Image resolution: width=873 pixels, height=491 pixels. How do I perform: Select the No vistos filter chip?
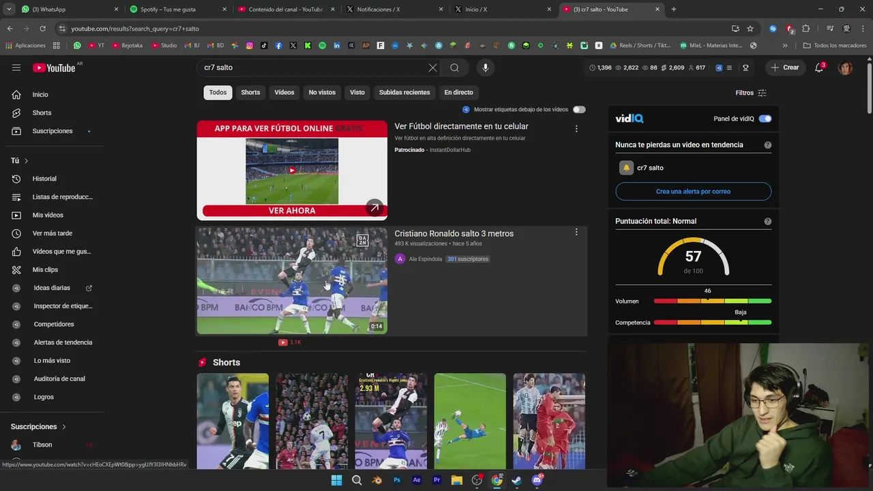click(322, 92)
